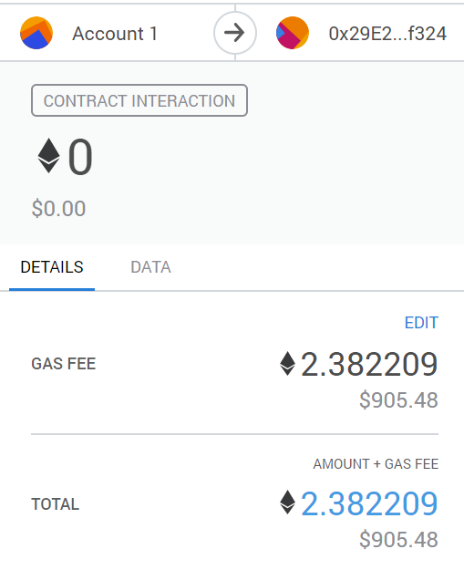
Task: Click the GAS FEE label
Action: (x=64, y=364)
